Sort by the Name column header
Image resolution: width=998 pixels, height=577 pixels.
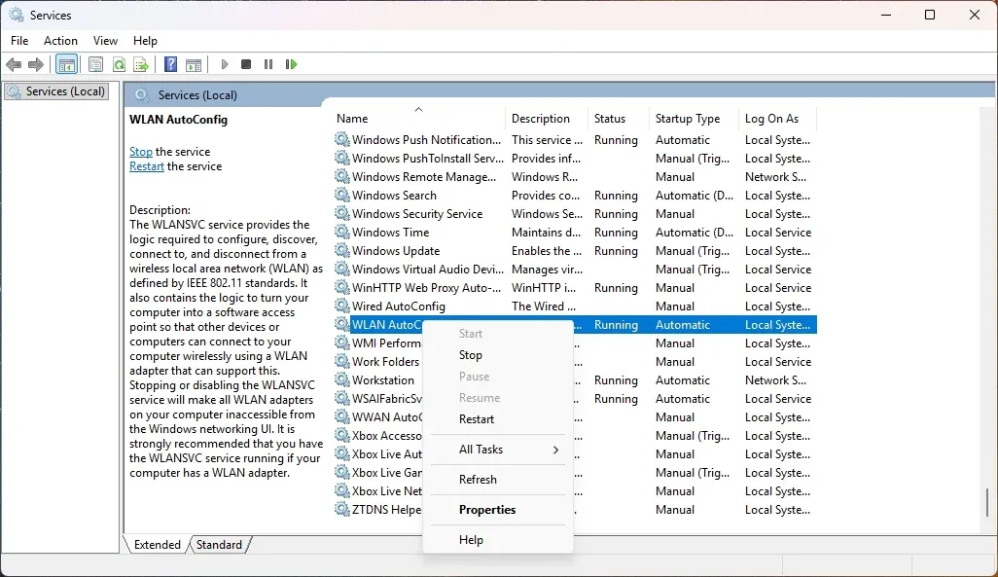point(419,119)
